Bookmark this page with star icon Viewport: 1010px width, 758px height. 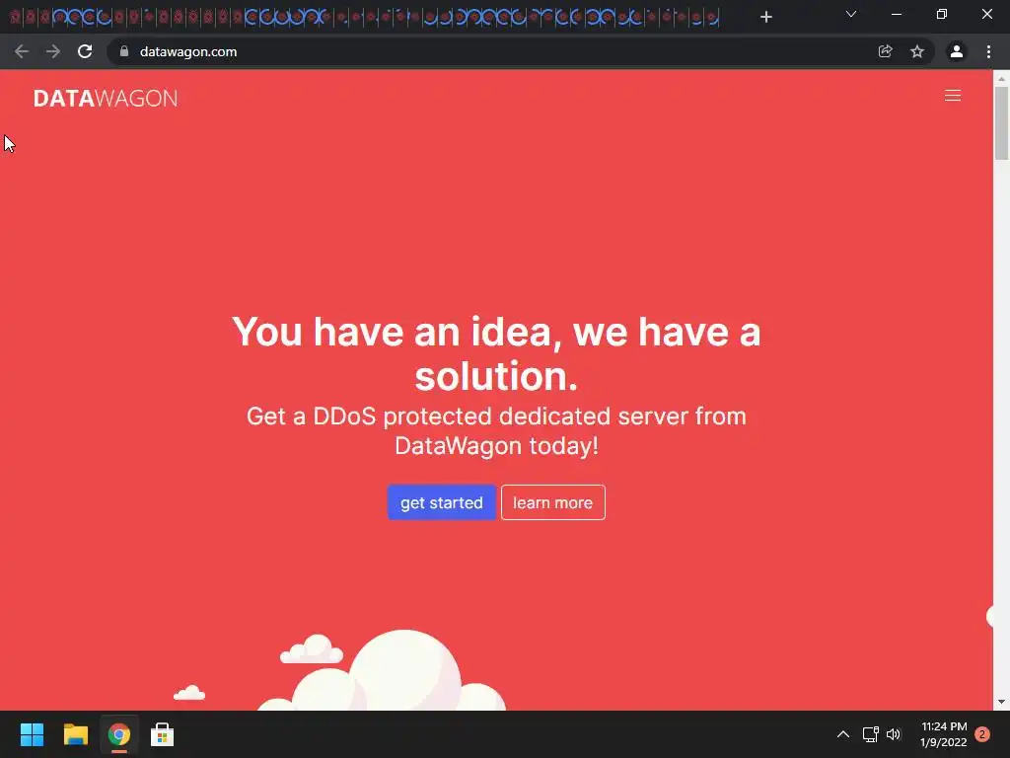click(916, 51)
